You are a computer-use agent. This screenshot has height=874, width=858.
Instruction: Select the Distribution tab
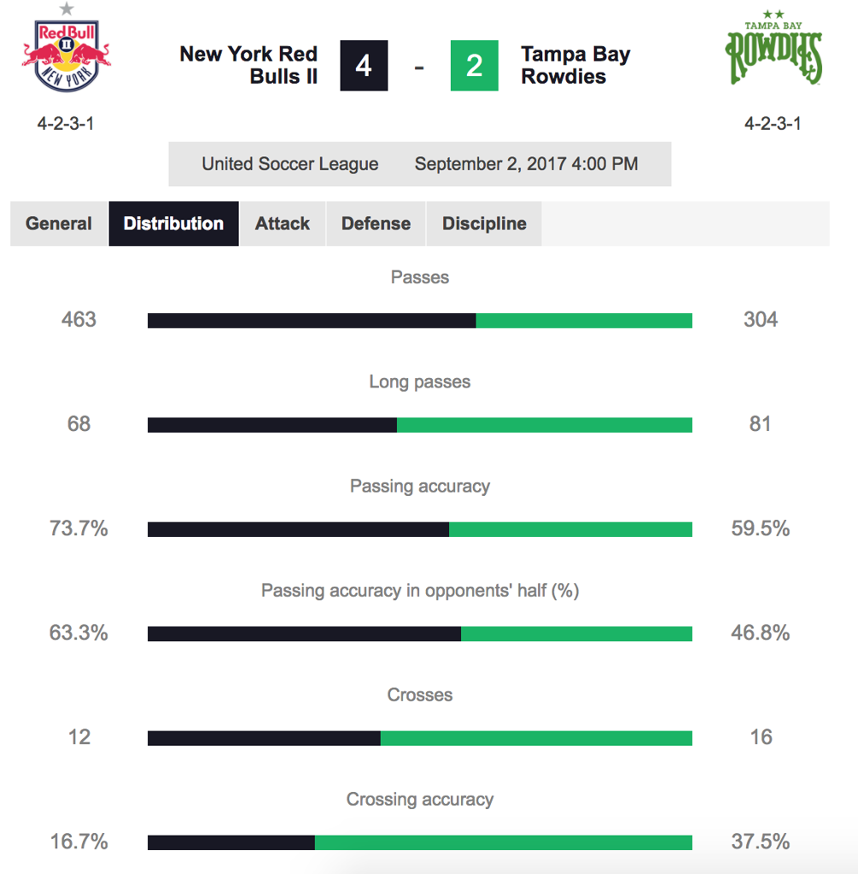173,224
